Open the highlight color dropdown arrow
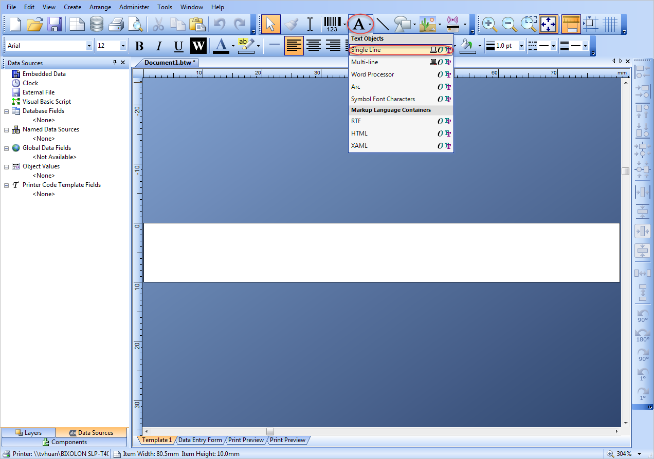Viewport: 654px width, 459px height. click(258, 46)
